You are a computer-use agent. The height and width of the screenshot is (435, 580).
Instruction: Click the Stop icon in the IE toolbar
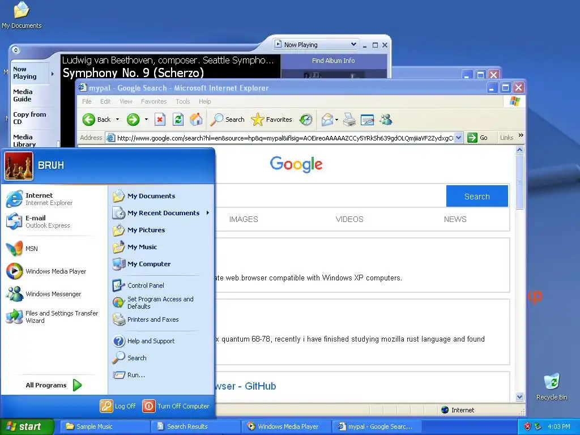[x=160, y=120]
